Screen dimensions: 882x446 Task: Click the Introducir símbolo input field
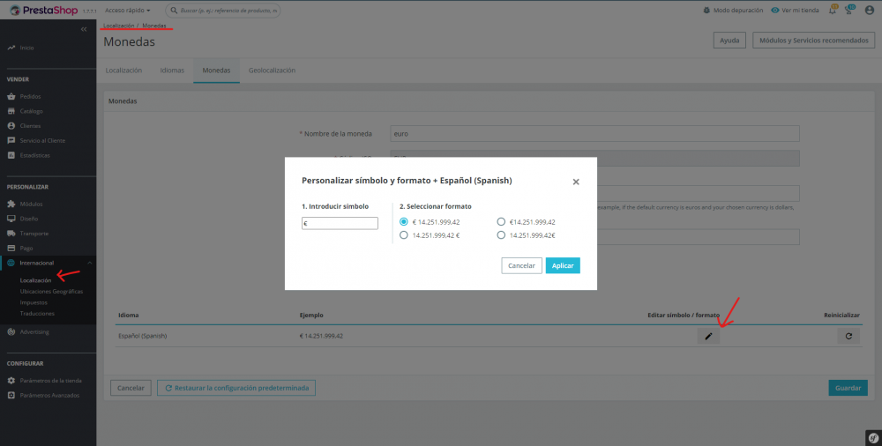pos(340,223)
